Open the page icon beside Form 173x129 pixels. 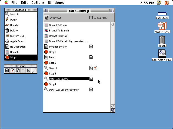click(91, 57)
